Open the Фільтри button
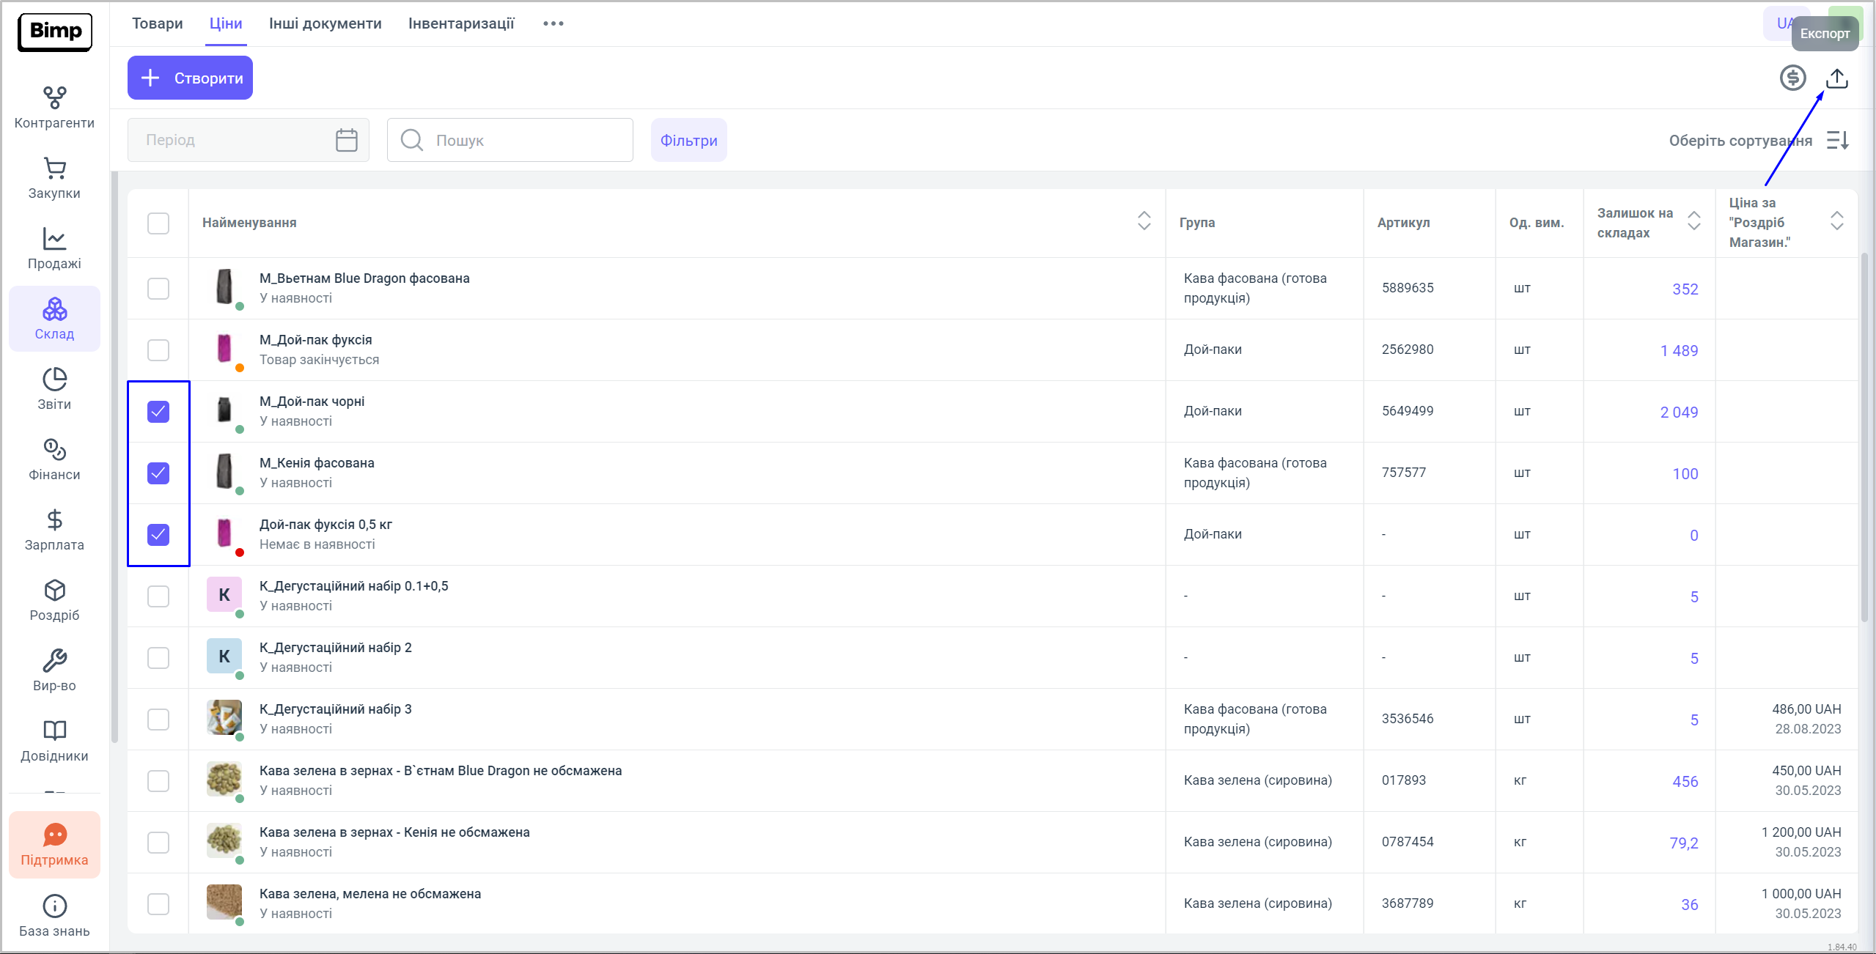 point(688,141)
